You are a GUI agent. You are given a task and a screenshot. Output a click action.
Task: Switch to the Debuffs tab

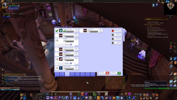coord(72,74)
